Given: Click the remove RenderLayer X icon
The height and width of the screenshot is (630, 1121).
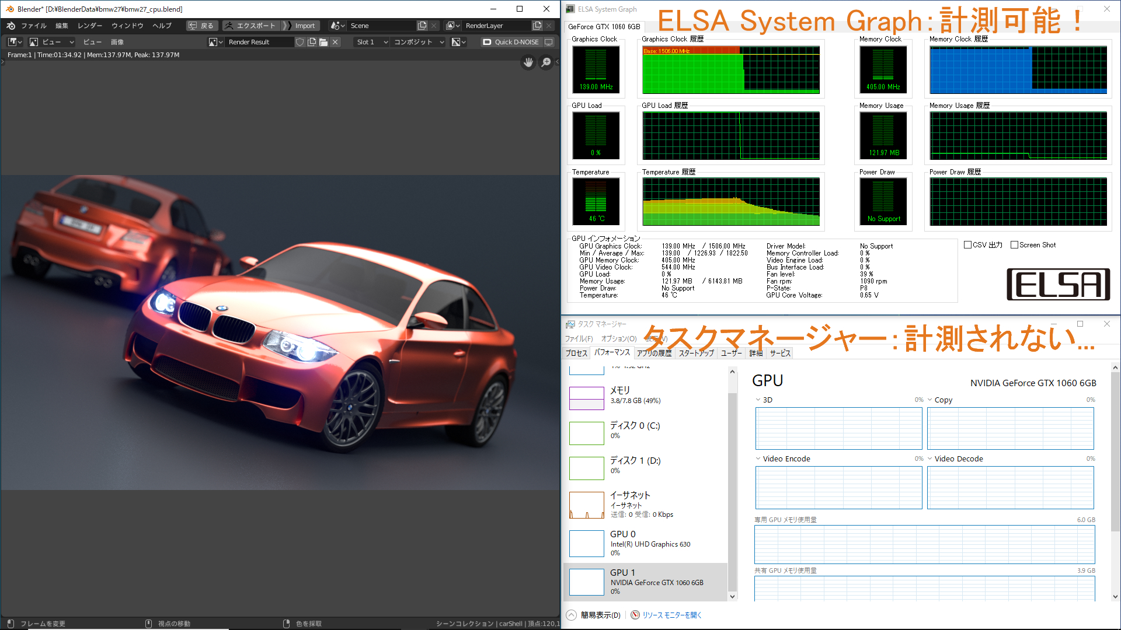Looking at the screenshot, I should 549,26.
